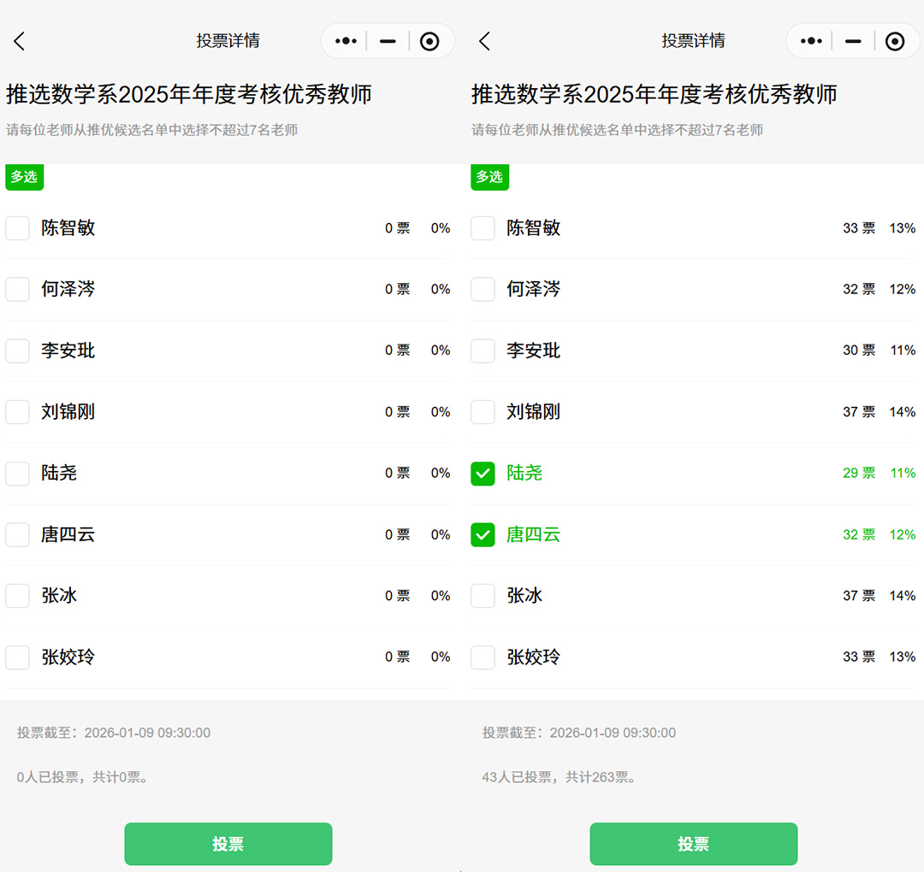Close the mini program via the right panel's circle icon
Viewport: 924px width, 872px height.
(895, 41)
